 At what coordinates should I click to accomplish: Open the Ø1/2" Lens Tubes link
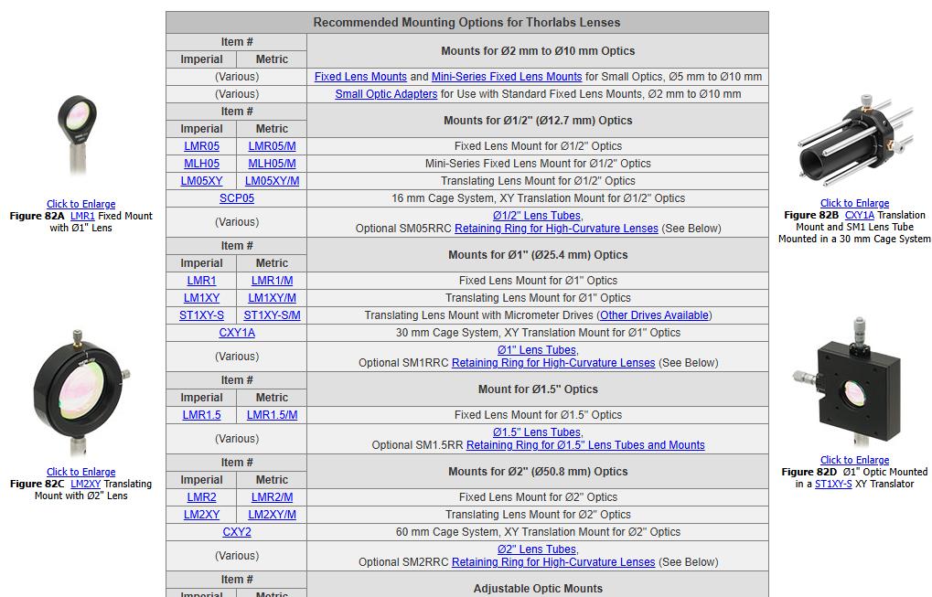(x=538, y=216)
